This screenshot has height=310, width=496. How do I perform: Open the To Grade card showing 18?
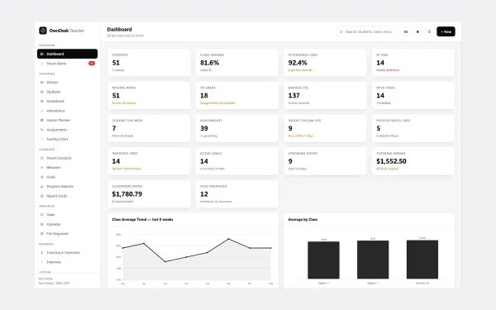[x=237, y=95]
